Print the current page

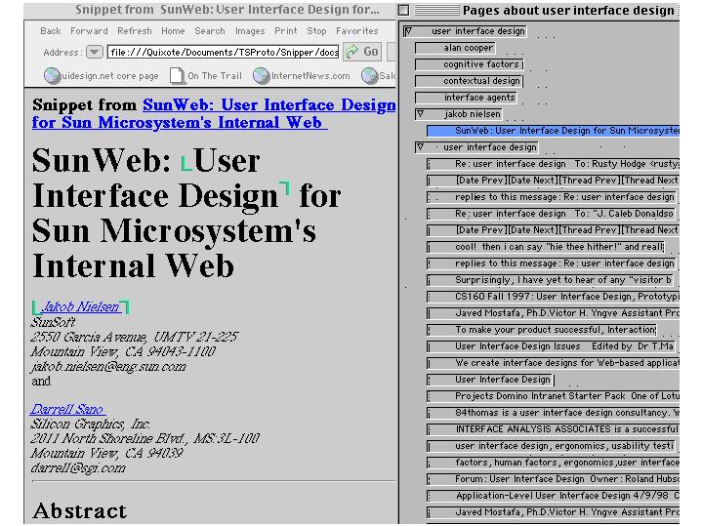[286, 31]
